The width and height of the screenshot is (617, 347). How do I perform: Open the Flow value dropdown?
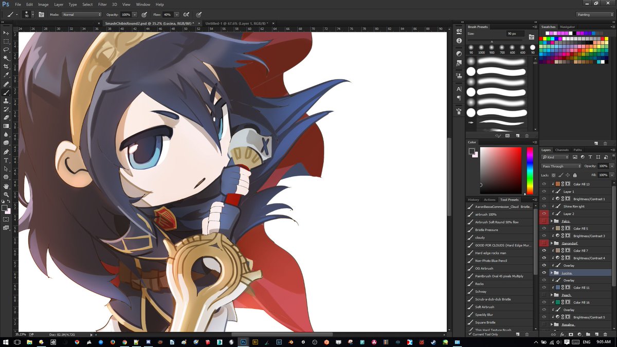177,14
